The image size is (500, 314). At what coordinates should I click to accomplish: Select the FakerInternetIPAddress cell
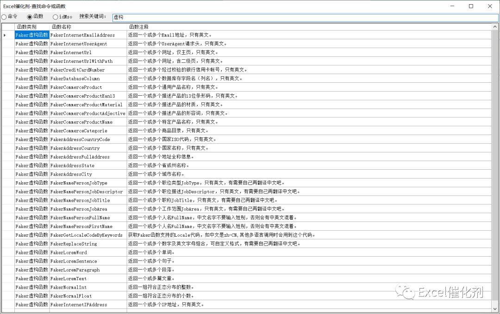pyautogui.click(x=88, y=305)
